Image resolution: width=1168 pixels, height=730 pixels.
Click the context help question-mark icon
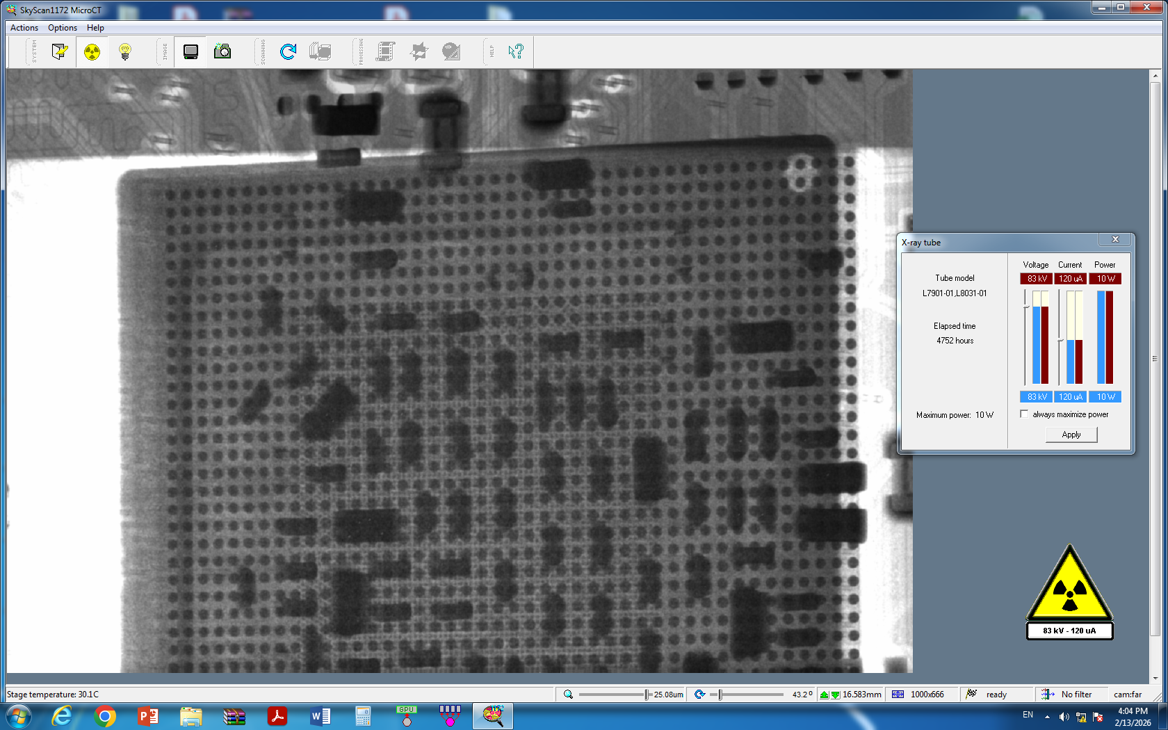[x=515, y=51]
